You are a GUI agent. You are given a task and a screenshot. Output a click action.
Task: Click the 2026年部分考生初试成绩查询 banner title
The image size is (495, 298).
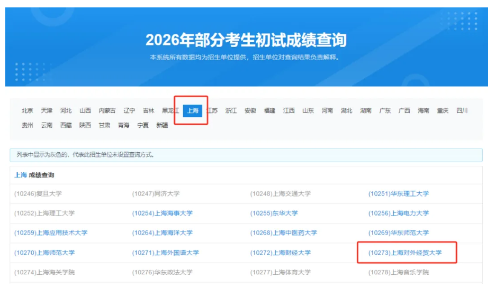pyautogui.click(x=246, y=40)
